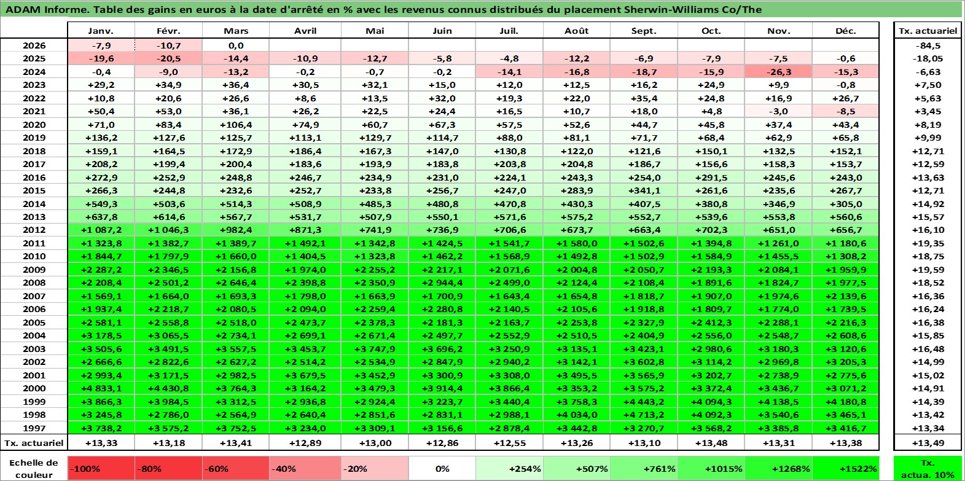The image size is (965, 481).
Task: Click the 'Déc.' column header
Action: coord(845,31)
